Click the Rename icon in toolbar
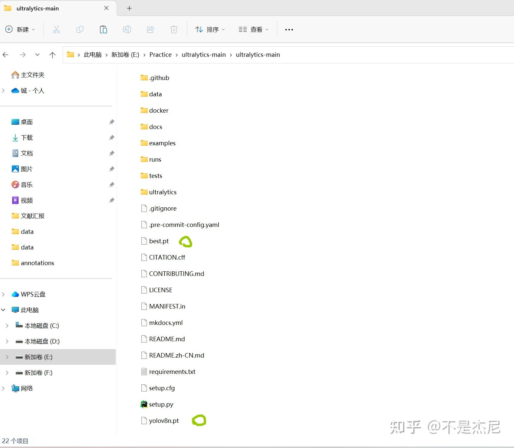Image resolution: width=514 pixels, height=448 pixels. coord(127,29)
